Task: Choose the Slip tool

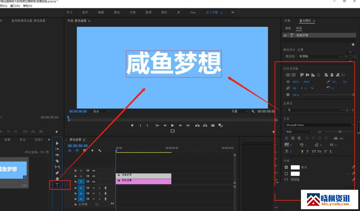Action: [57, 167]
